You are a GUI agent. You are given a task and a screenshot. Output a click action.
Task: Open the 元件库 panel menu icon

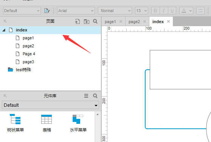pos(86,96)
